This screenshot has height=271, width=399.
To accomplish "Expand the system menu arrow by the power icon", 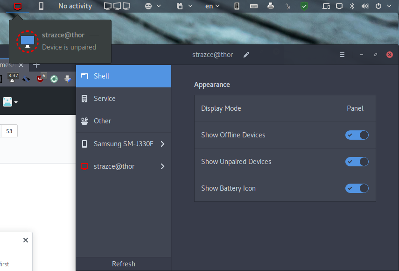I will [389, 6].
